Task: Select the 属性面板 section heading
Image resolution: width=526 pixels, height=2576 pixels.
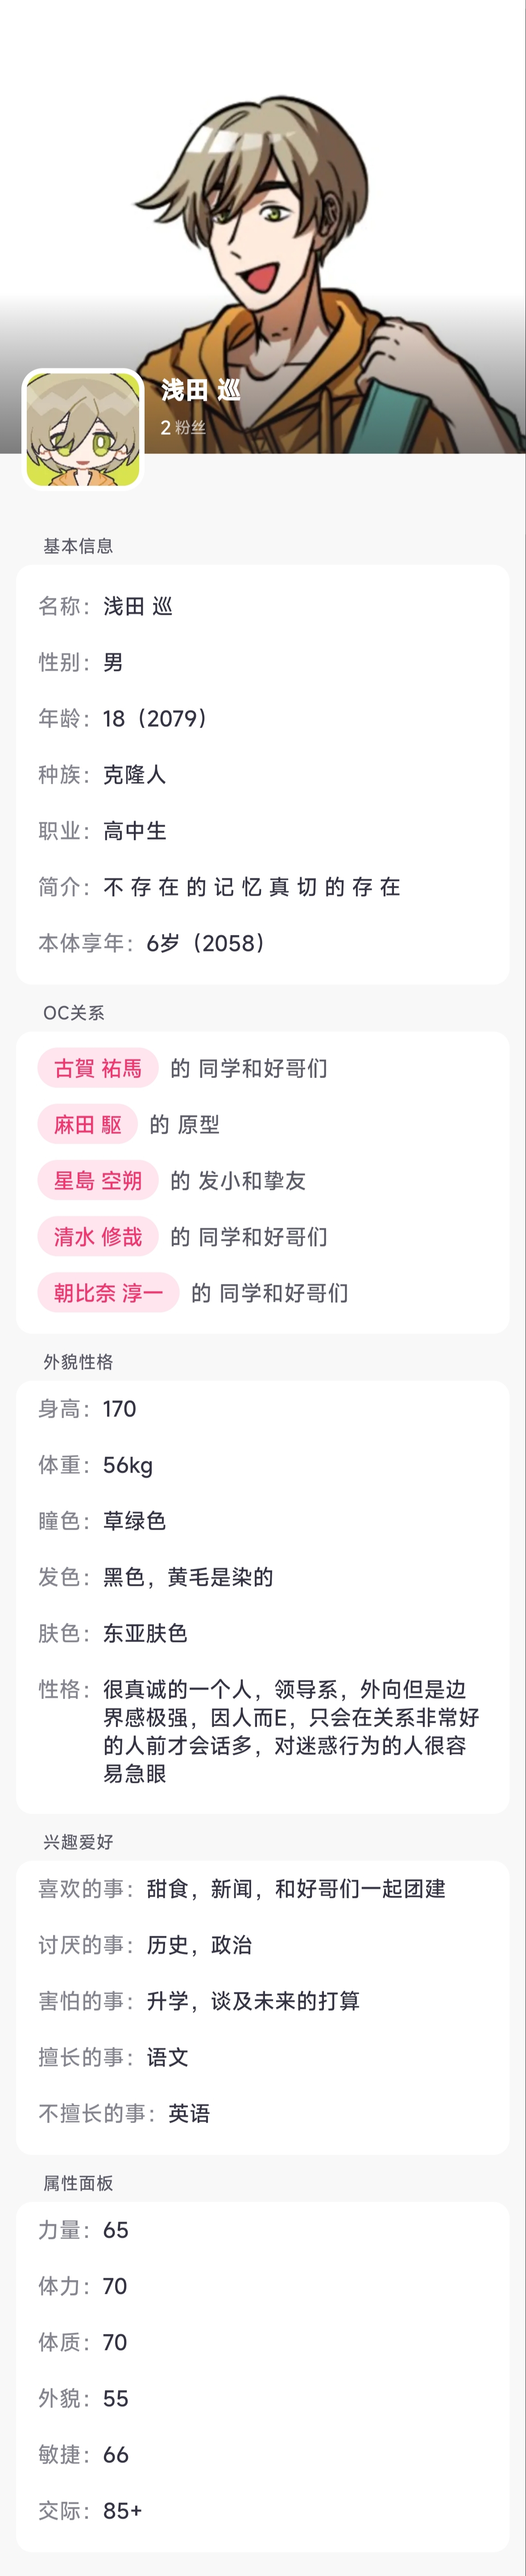Action: (x=78, y=2183)
